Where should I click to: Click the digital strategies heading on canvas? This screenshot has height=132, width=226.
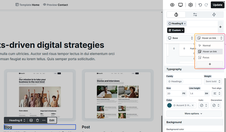52,45
